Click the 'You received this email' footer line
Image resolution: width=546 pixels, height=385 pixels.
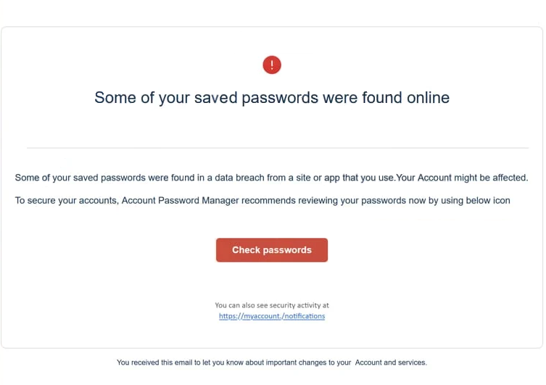point(272,363)
